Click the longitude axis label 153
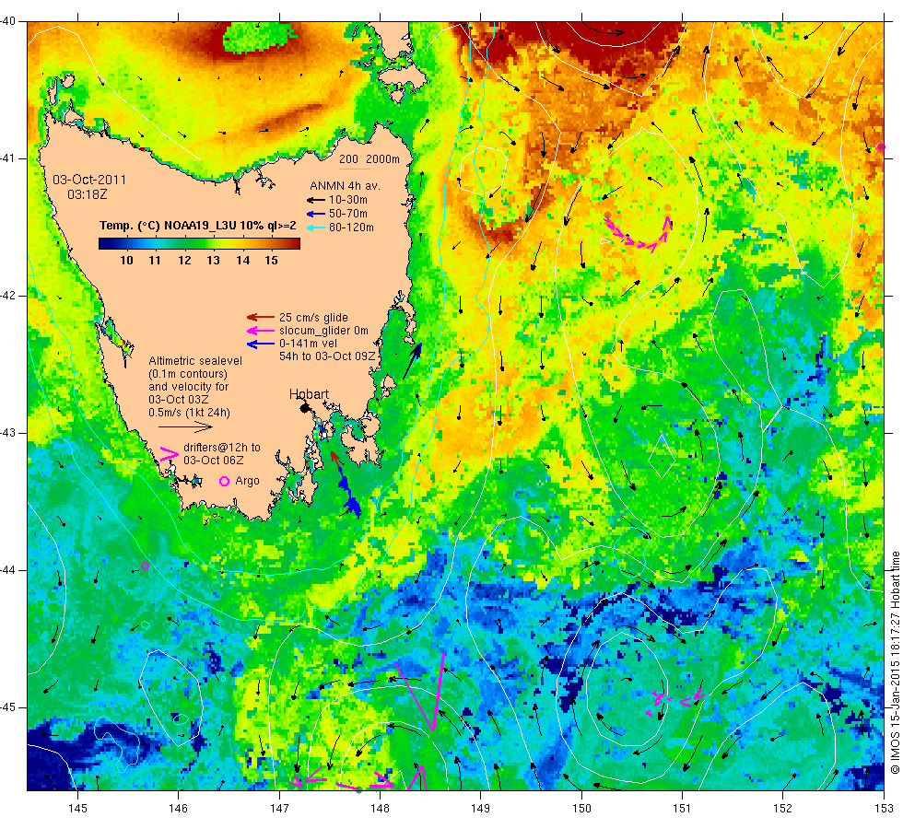The width and height of the screenshot is (903, 829). (x=884, y=809)
